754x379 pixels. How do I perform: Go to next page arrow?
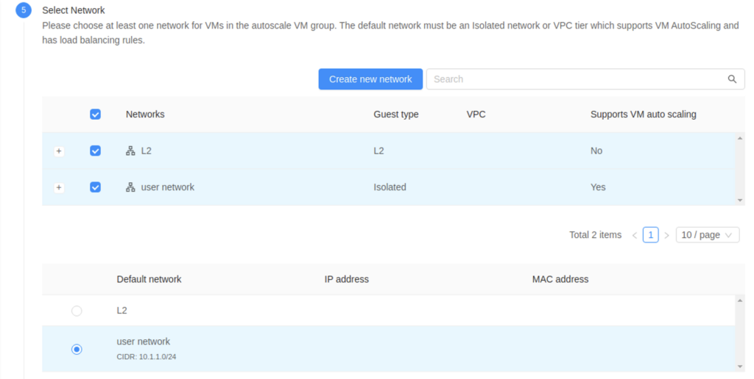666,235
